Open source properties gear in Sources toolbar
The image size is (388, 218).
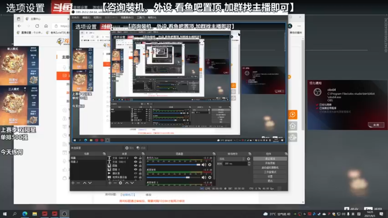(x=120, y=183)
